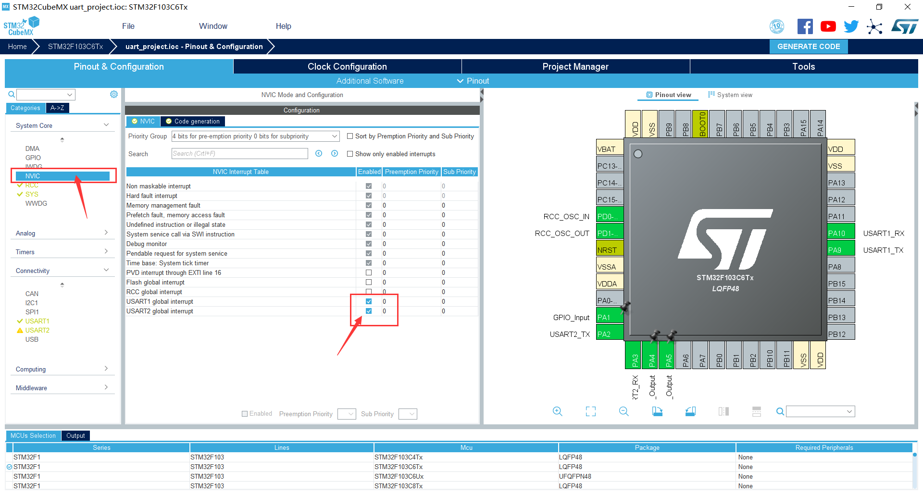The width and height of the screenshot is (923, 495).
Task: Click the magnifier icon beside the peripheral search box
Action: (12, 94)
